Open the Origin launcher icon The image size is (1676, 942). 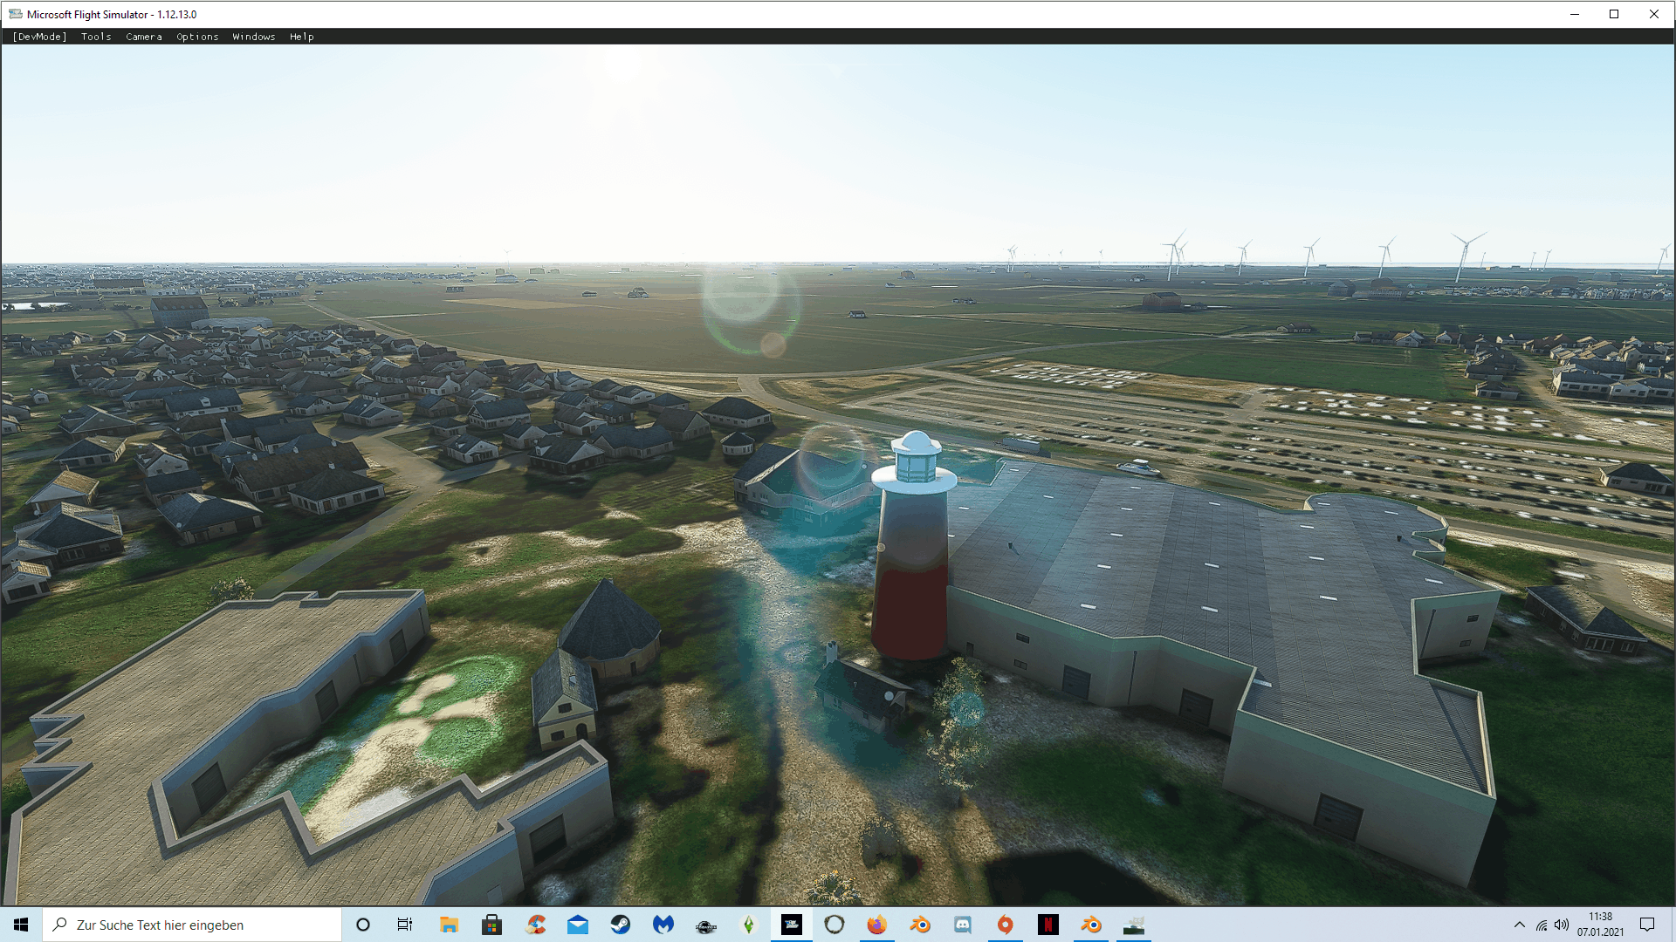pos(1006,925)
